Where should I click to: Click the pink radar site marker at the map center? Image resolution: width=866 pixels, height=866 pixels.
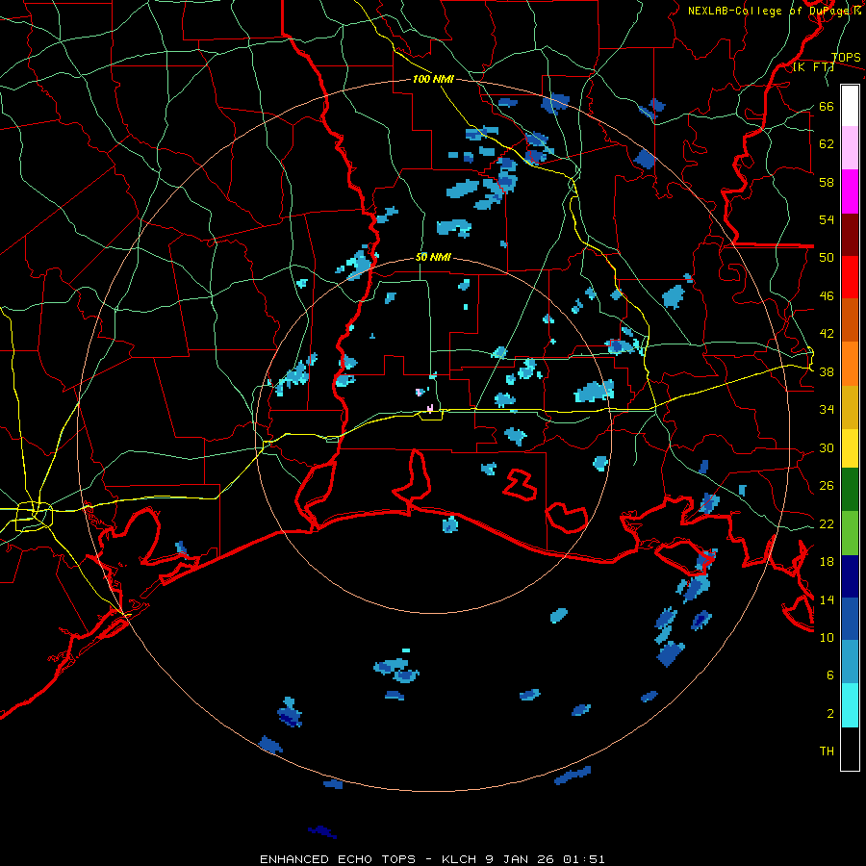click(x=430, y=408)
